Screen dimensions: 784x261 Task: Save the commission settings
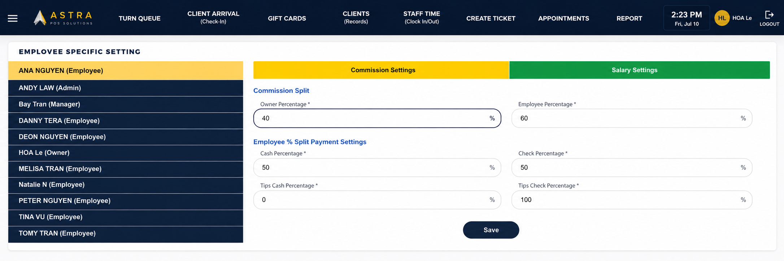click(x=491, y=230)
